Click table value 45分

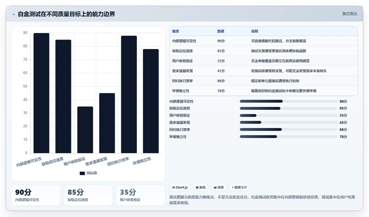point(221,71)
